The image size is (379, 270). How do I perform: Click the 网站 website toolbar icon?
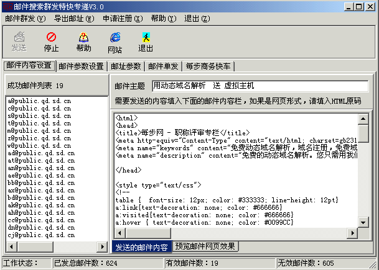(x=115, y=42)
